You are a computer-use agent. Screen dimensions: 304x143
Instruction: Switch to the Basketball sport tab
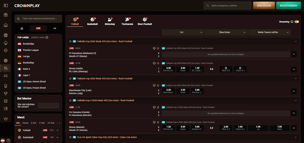92,21
